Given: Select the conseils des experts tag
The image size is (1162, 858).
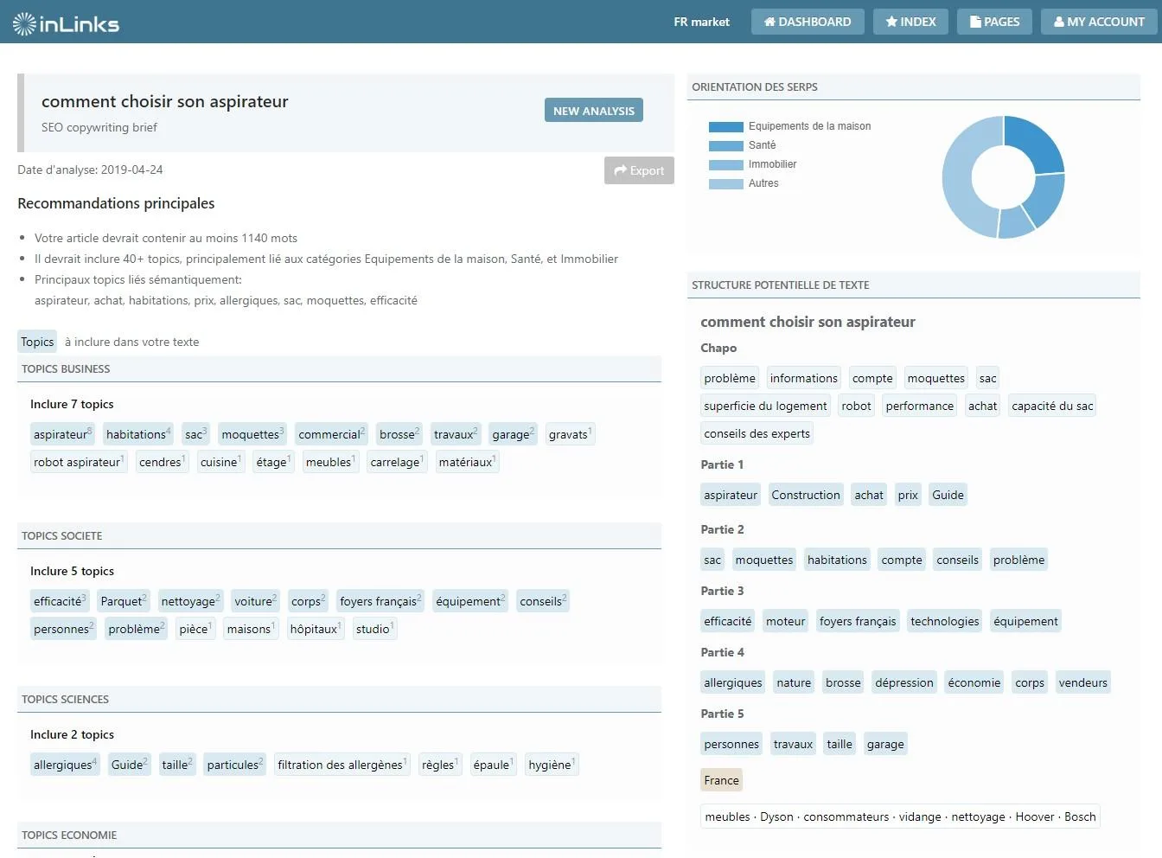Looking at the screenshot, I should coord(757,433).
